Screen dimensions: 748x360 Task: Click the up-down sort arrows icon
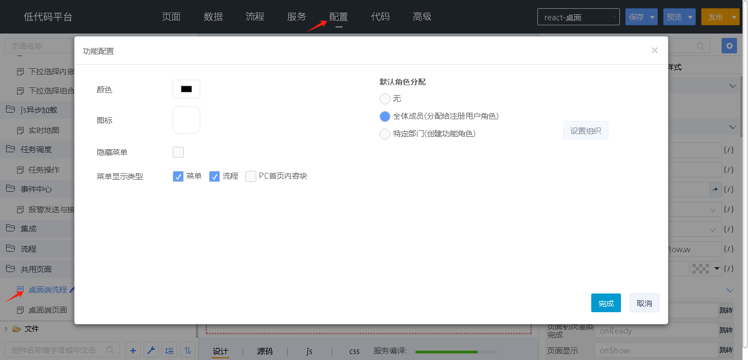pos(188,350)
